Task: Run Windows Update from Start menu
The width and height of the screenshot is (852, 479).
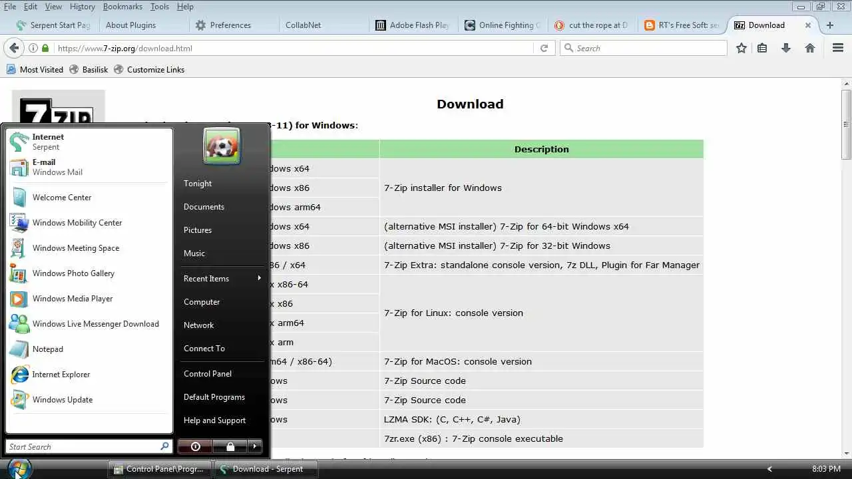Action: coord(89,400)
